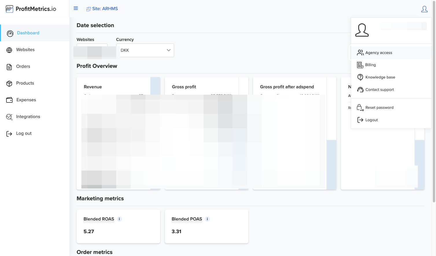Click the ProfitMetrics.io logo icon

tap(10, 9)
